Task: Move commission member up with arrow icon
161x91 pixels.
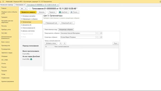Action: [x=65, y=43]
